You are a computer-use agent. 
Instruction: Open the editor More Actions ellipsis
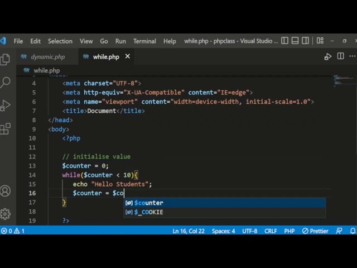pyautogui.click(x=352, y=56)
